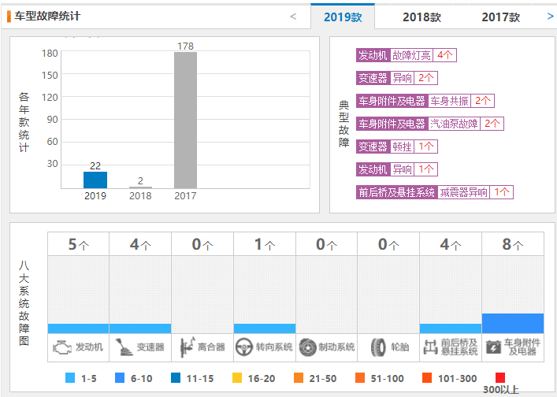Viewport: 557px width, 397px height.
Task: Select the 2019款 tab
Action: [343, 17]
